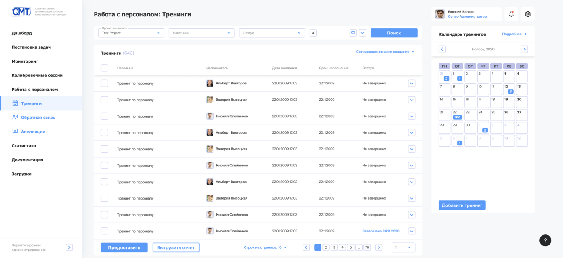
Task: Open Калибровочные сессии menu item
Action: pyautogui.click(x=37, y=75)
